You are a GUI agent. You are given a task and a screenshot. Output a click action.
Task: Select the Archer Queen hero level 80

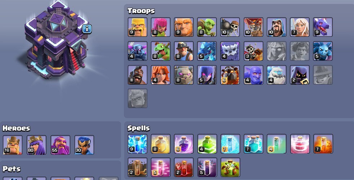pyautogui.click(x=37, y=145)
